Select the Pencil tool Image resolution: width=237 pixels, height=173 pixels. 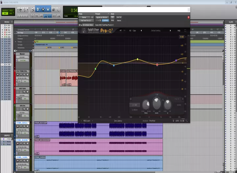pyautogui.click(x=58, y=9)
